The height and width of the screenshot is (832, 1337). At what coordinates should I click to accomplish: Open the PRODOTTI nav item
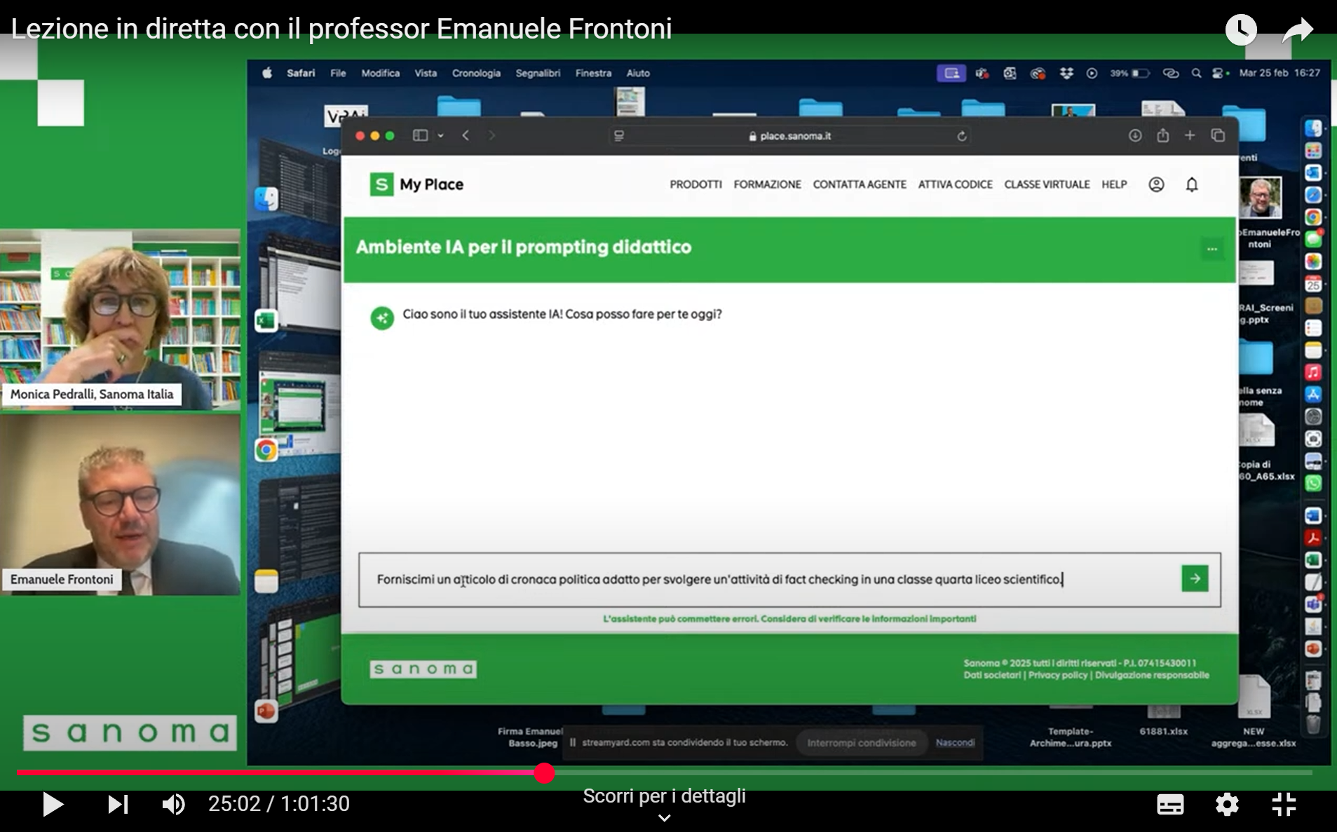pyautogui.click(x=695, y=184)
